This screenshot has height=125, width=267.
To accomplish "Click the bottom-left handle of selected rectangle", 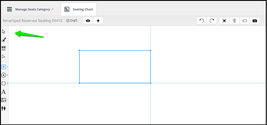I will click(79, 83).
